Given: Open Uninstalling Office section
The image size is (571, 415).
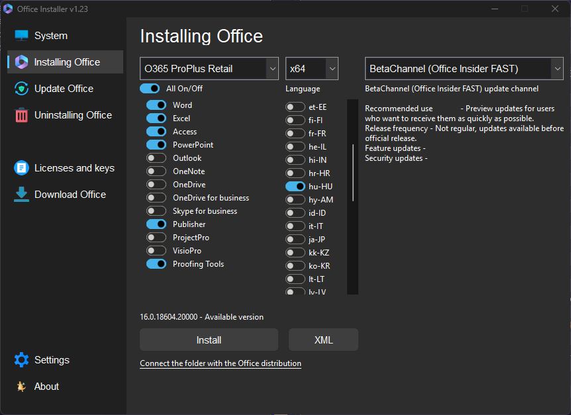Looking at the screenshot, I should coord(73,115).
